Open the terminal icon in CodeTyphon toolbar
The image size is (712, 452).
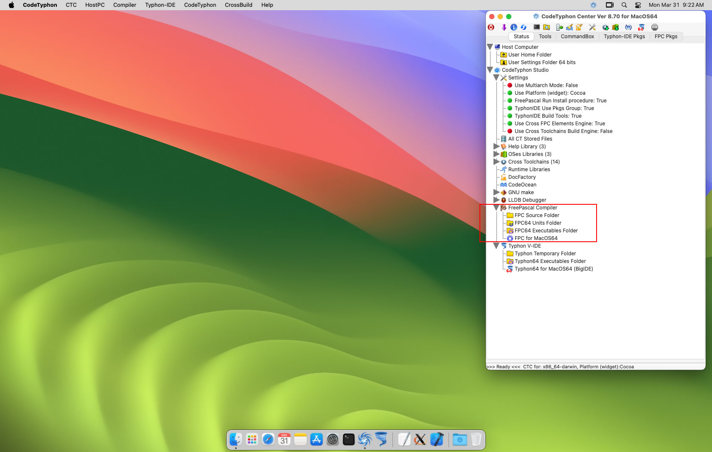coord(537,27)
